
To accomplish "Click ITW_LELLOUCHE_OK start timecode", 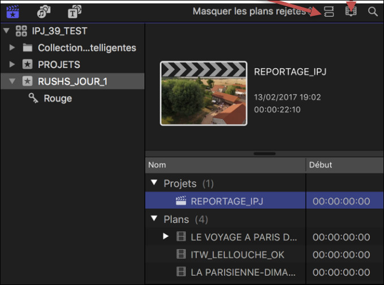I will tap(341, 255).
